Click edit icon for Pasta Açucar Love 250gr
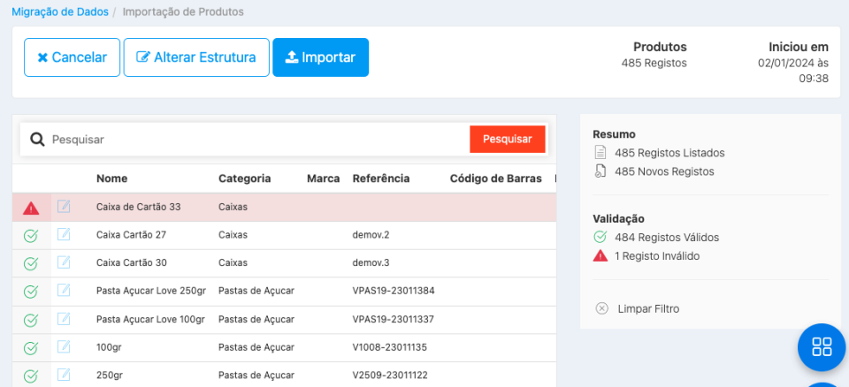The width and height of the screenshot is (849, 387). pyautogui.click(x=64, y=291)
